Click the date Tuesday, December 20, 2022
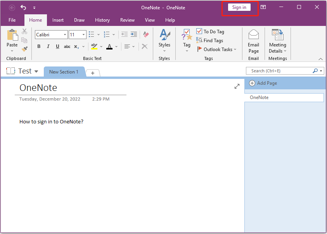The image size is (327, 234). click(x=50, y=99)
